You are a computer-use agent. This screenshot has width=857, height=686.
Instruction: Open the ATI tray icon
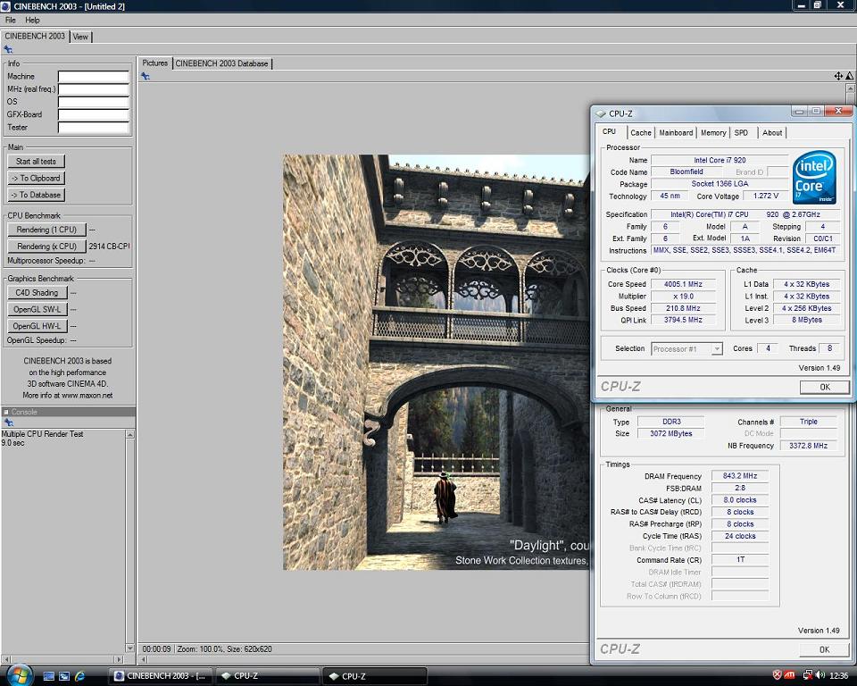pos(789,675)
